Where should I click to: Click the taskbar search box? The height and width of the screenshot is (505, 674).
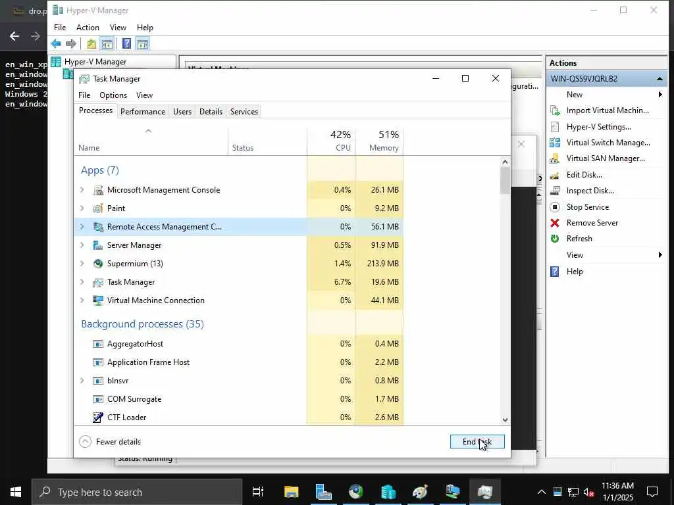[x=137, y=492]
